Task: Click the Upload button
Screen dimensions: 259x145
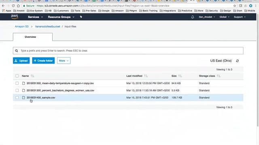Action: [x=21, y=61]
